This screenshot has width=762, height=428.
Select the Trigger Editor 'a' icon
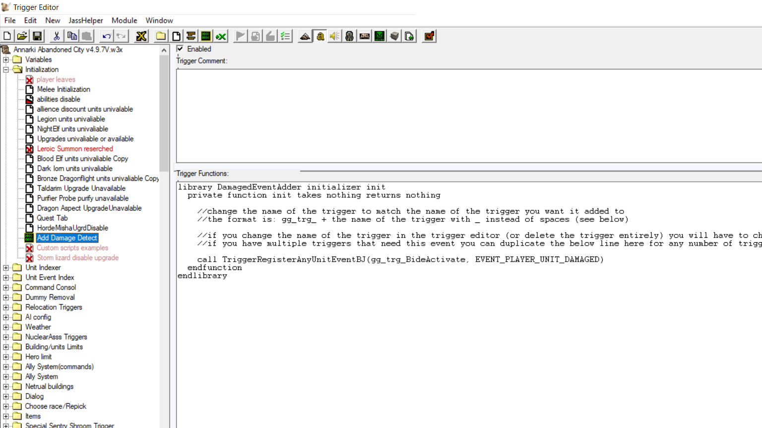coord(320,36)
